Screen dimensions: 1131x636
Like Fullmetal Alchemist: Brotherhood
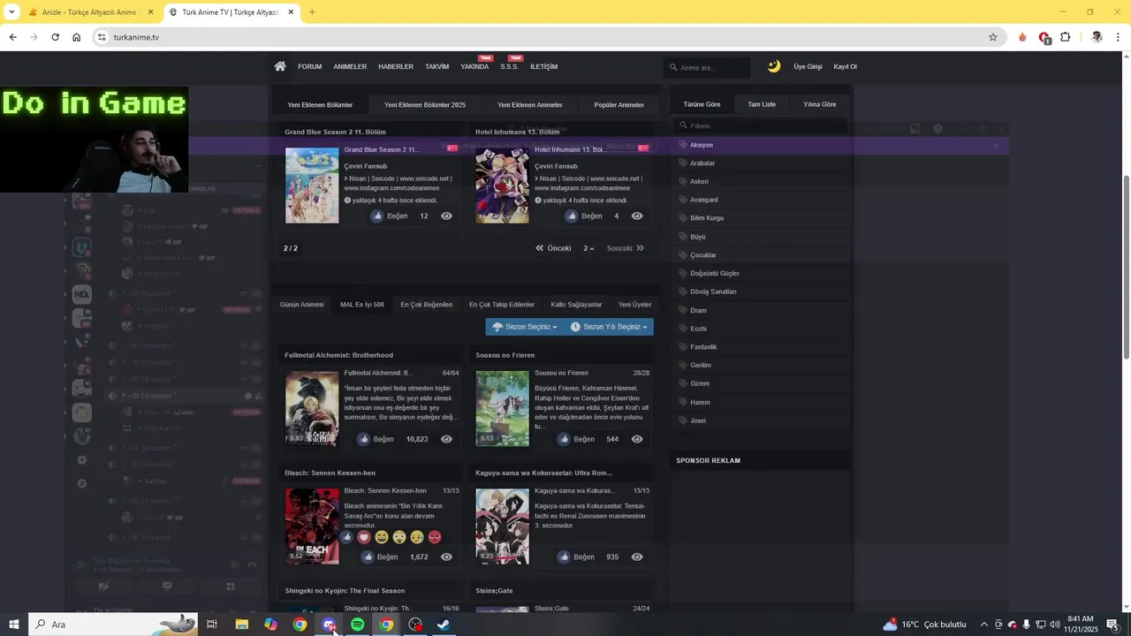[376, 439]
